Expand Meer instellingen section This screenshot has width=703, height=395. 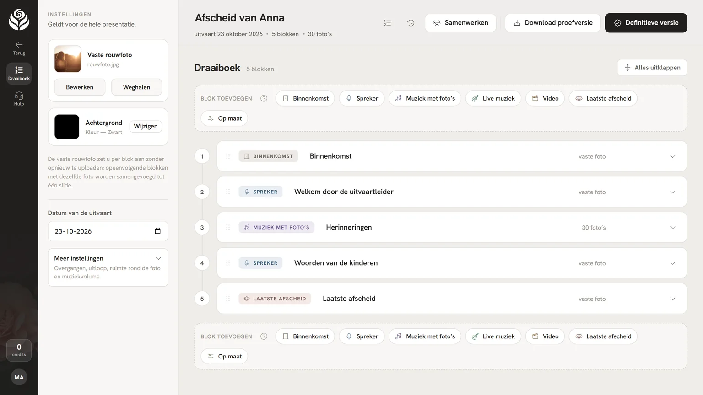point(108,267)
